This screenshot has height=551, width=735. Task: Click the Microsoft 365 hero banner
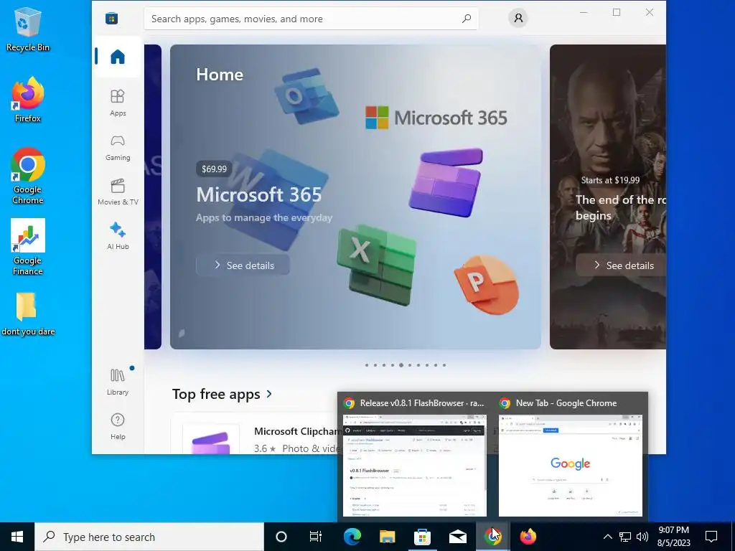pyautogui.click(x=355, y=197)
